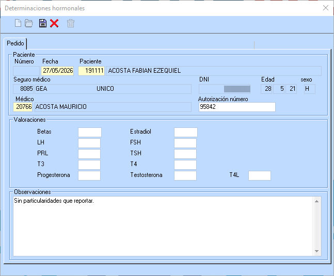
Task: Click the LH value field
Action: (x=89, y=143)
